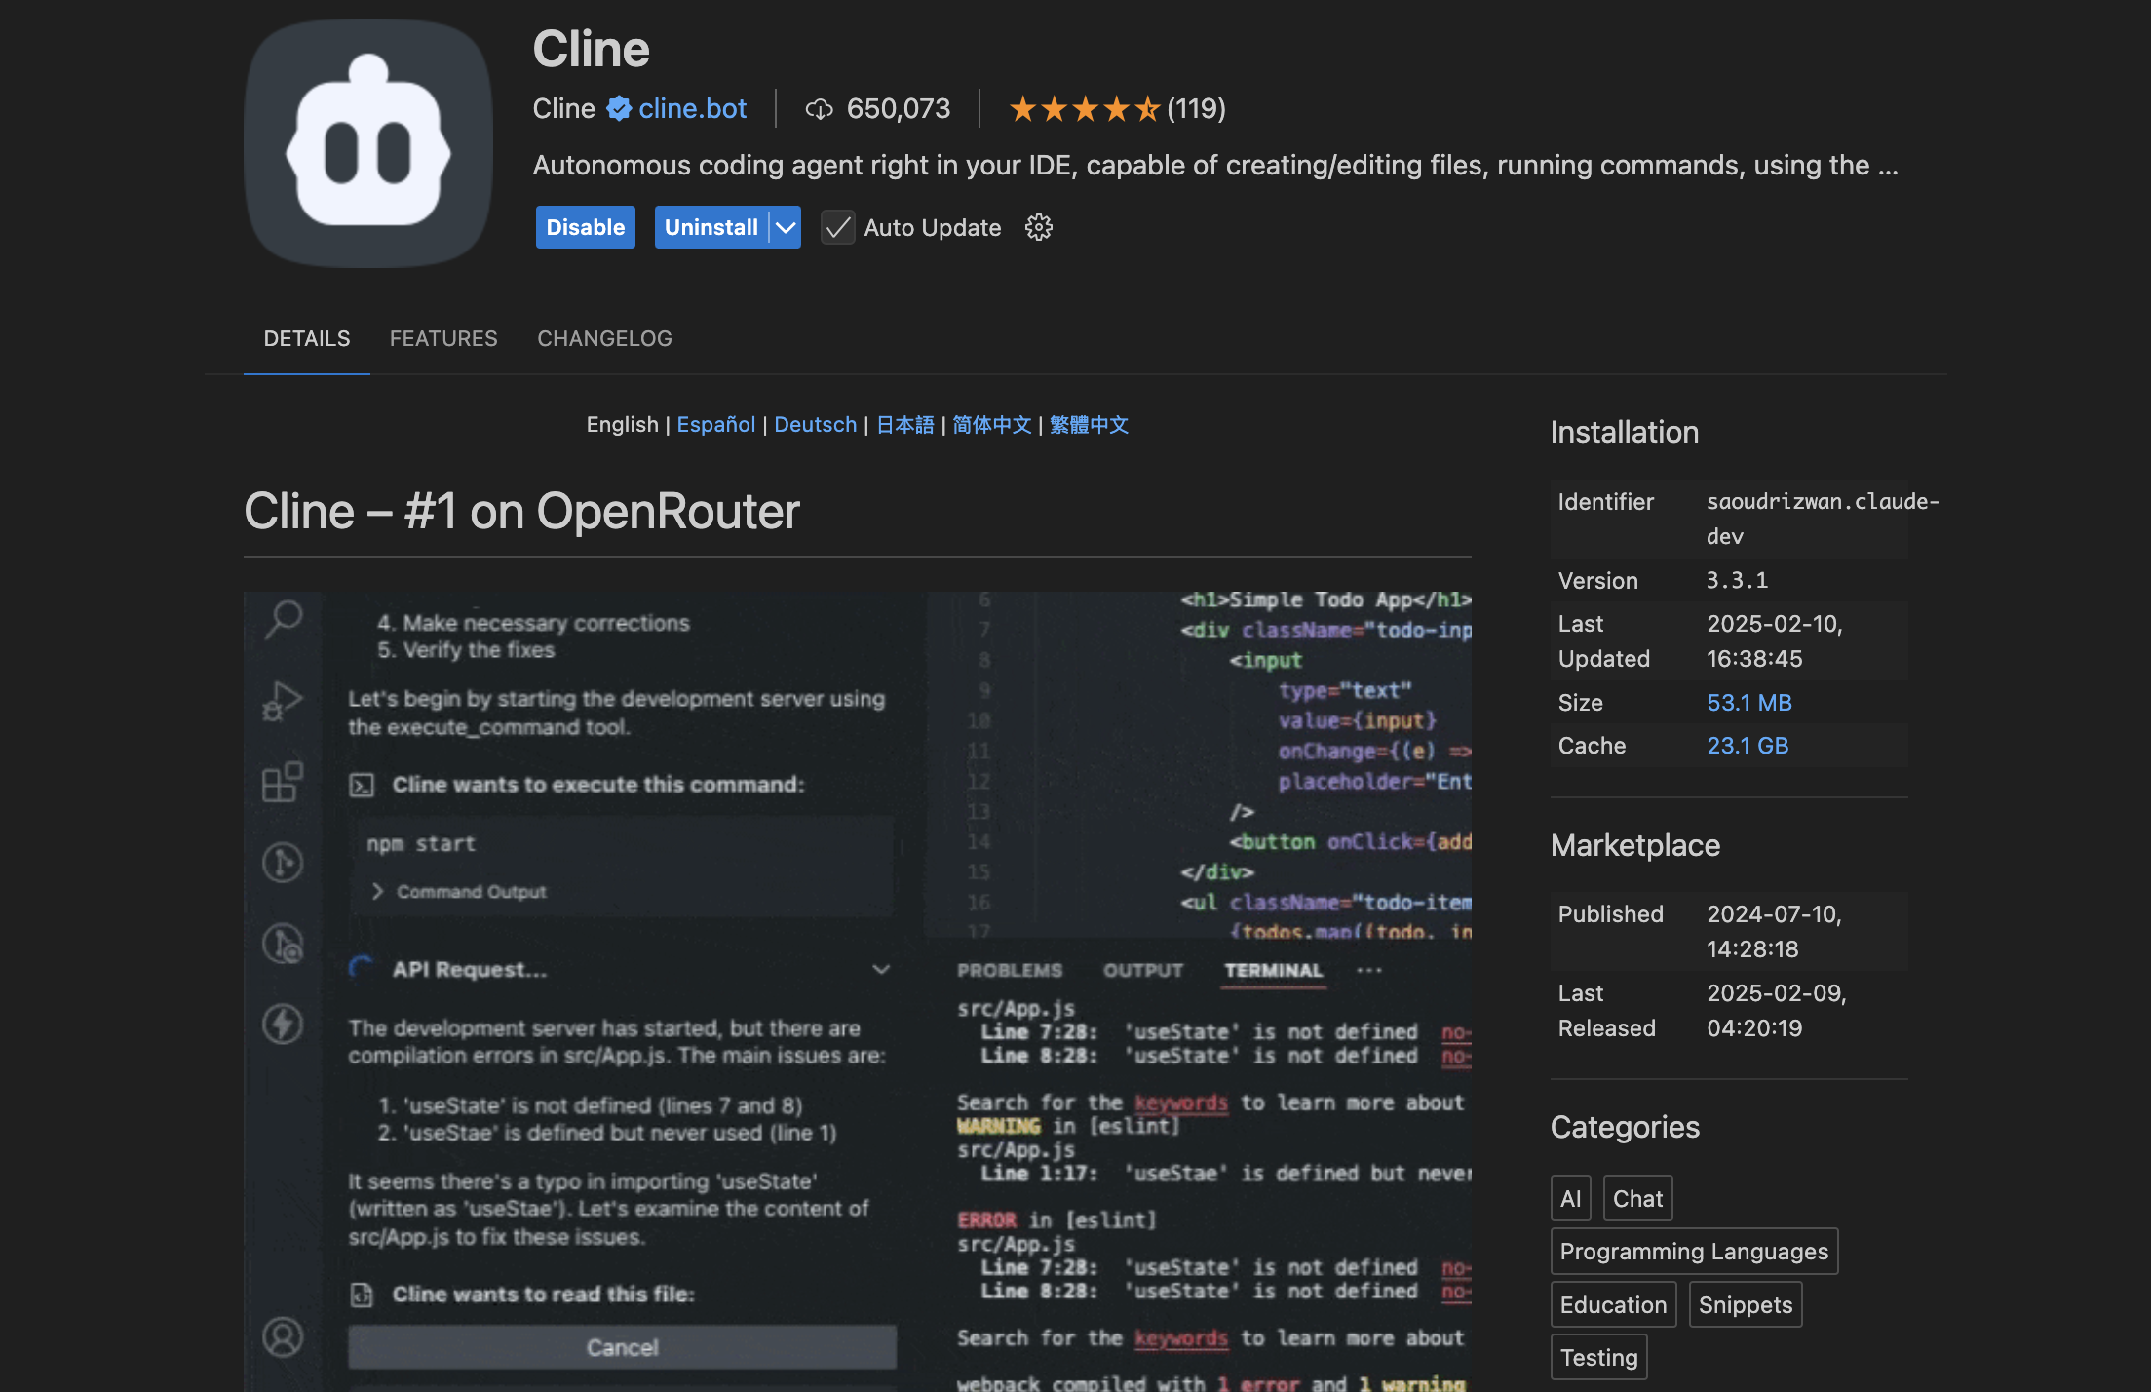Click the 'Cline – #1 on OpenRouter' heading
The image size is (2151, 1392).
coord(521,511)
